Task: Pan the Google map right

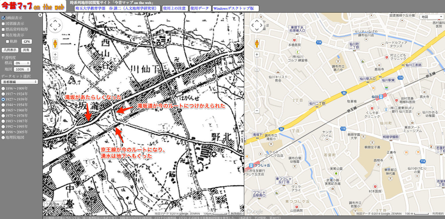Action: (261, 26)
